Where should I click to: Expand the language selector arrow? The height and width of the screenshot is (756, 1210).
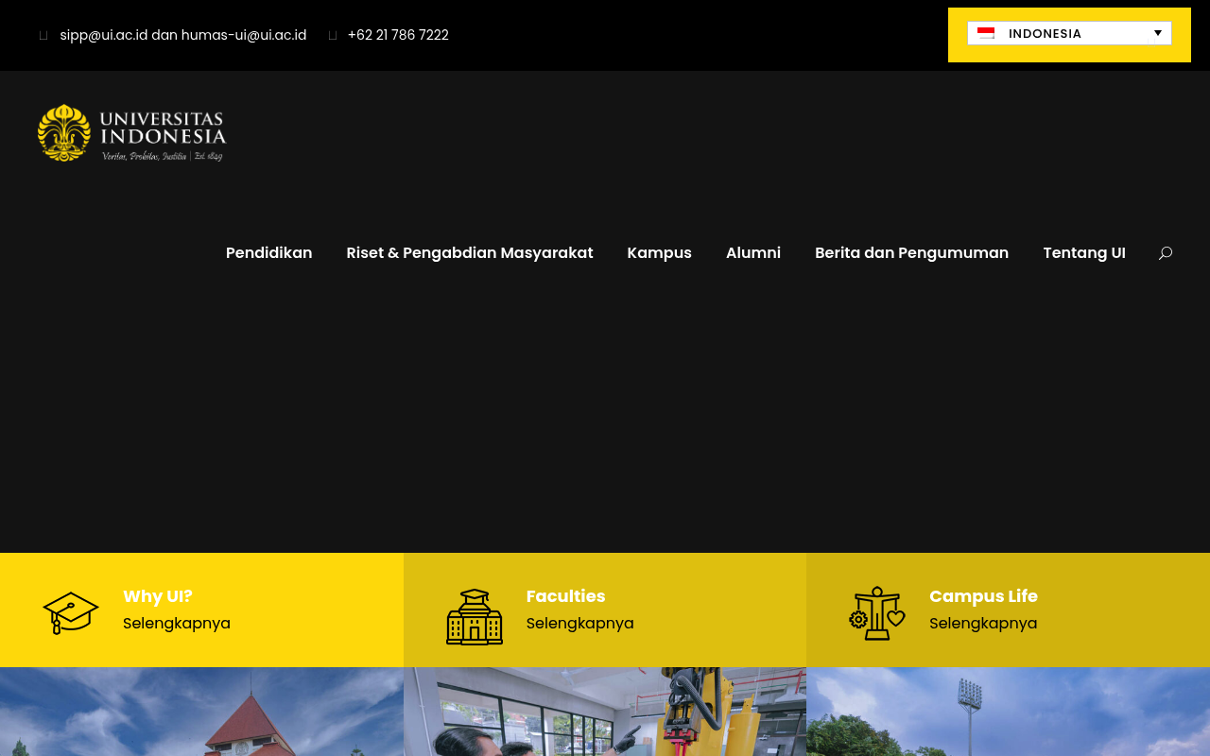(x=1158, y=33)
